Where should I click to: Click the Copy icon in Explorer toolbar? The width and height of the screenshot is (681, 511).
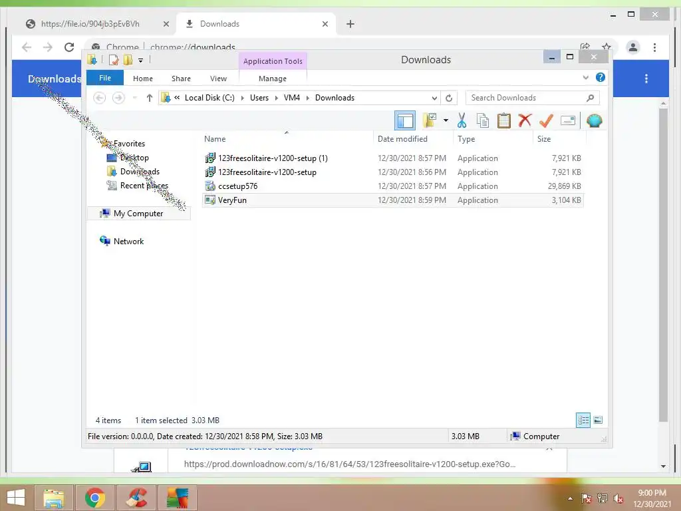coord(483,120)
